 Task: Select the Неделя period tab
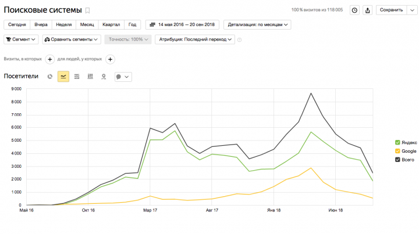click(64, 24)
